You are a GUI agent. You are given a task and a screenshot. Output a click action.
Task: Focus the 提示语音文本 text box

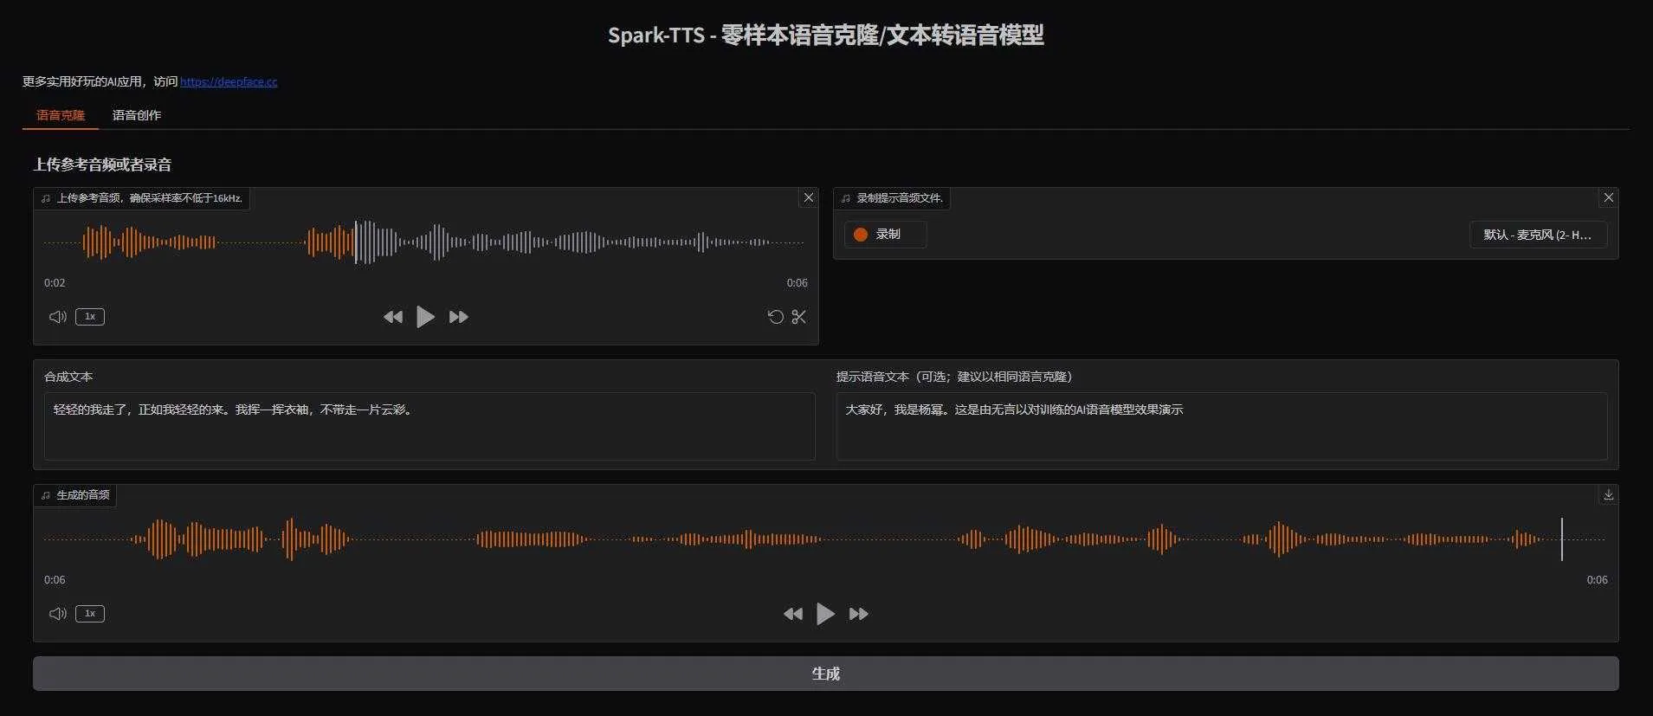[1222, 426]
